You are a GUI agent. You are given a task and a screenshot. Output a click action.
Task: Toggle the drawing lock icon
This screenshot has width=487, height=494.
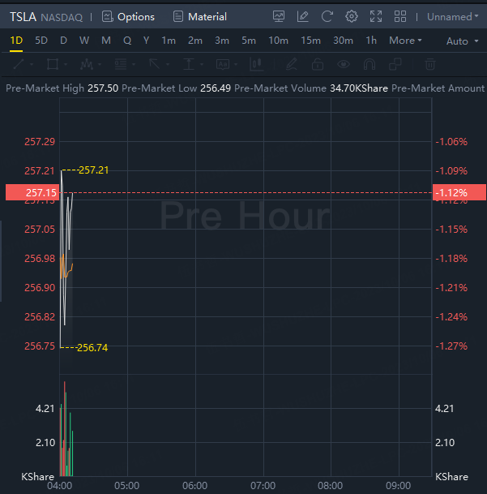pos(318,64)
